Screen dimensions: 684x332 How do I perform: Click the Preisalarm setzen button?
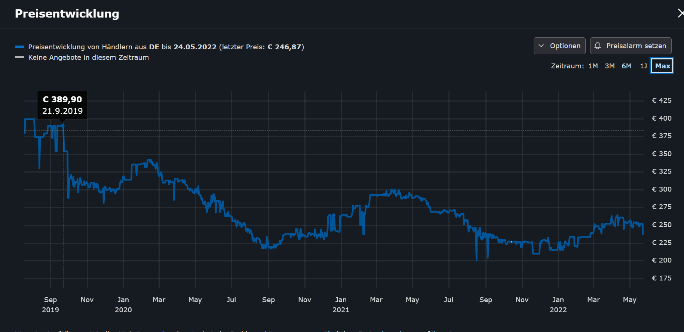click(631, 46)
